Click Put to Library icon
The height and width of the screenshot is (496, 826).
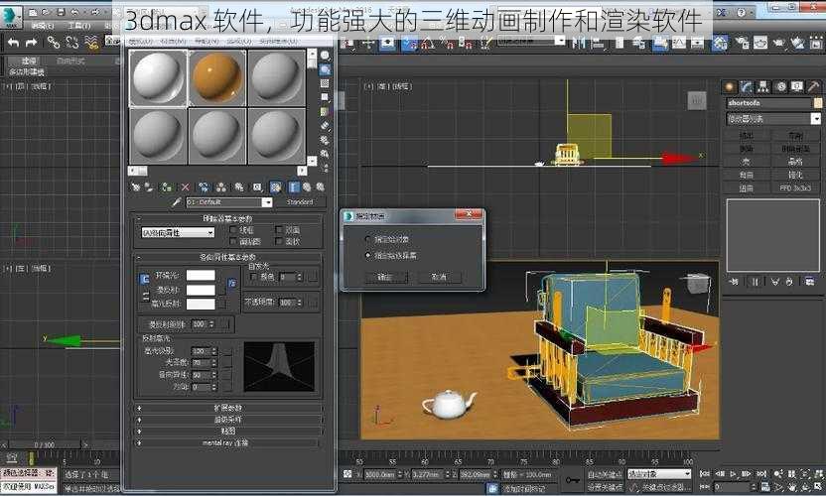pos(239,186)
